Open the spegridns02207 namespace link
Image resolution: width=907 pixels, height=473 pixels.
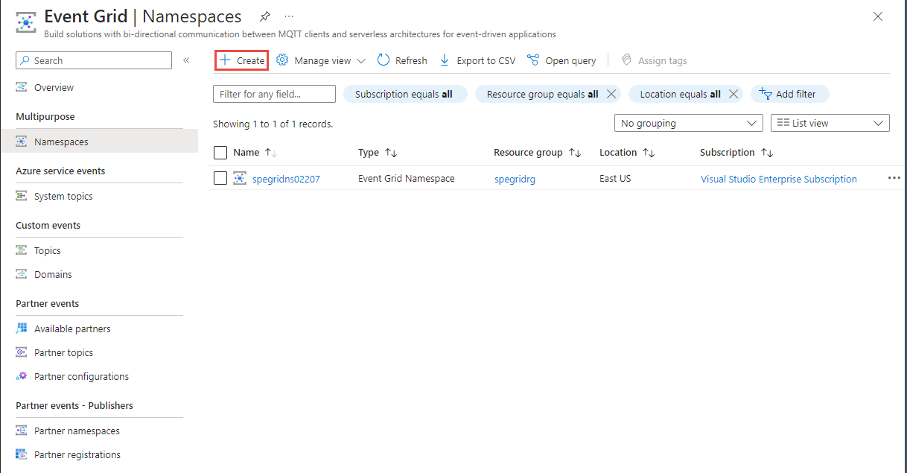(x=286, y=179)
